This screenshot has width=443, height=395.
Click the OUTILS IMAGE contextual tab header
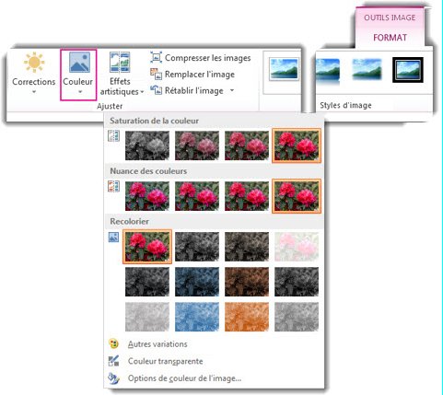[390, 17]
